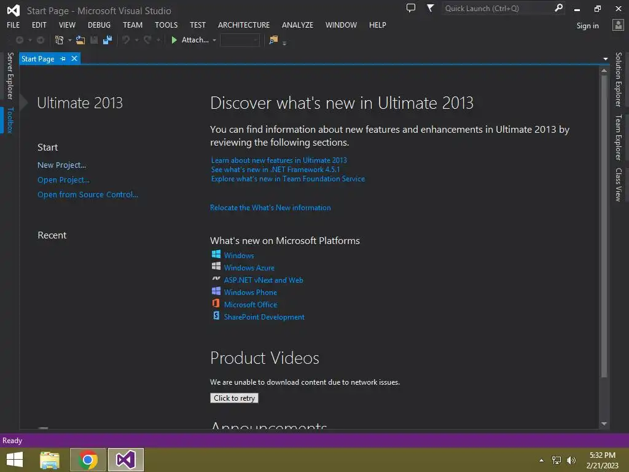Expand the New Project dropdown arrow
The height and width of the screenshot is (472, 629).
point(69,40)
